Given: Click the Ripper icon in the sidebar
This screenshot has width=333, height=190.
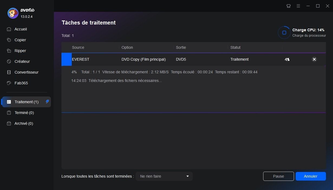Looking at the screenshot, I should tap(9, 51).
